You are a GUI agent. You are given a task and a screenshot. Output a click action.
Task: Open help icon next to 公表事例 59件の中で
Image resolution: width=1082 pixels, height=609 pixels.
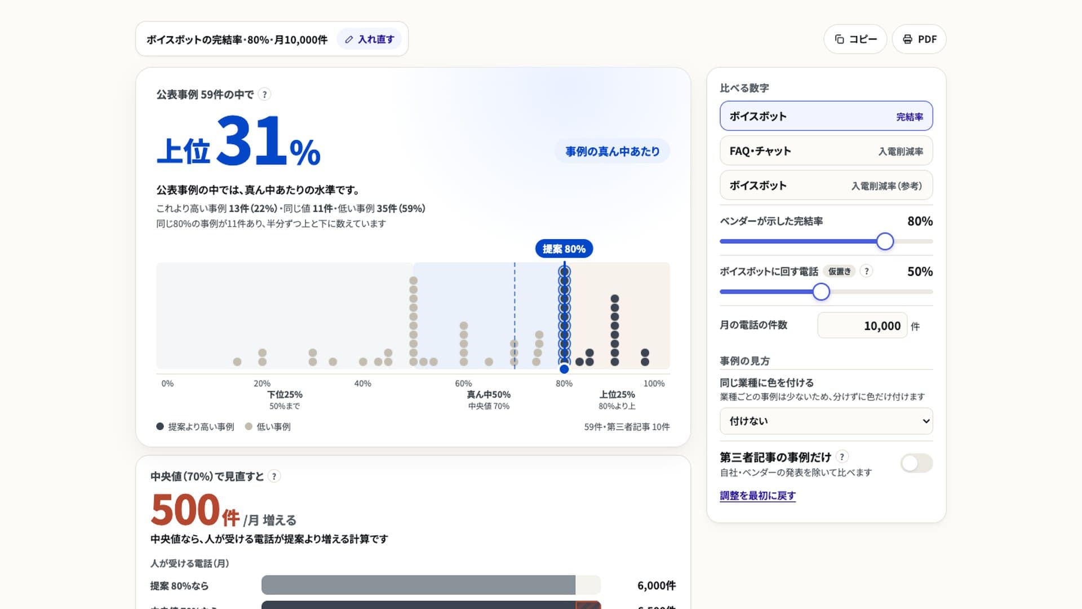(264, 94)
